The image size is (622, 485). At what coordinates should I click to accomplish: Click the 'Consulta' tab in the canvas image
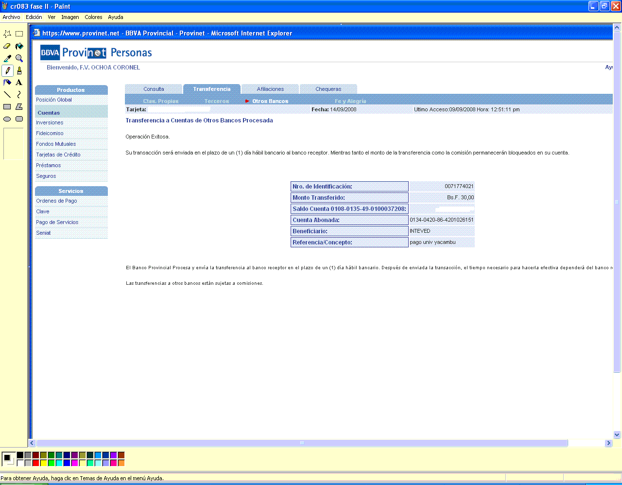pos(154,89)
